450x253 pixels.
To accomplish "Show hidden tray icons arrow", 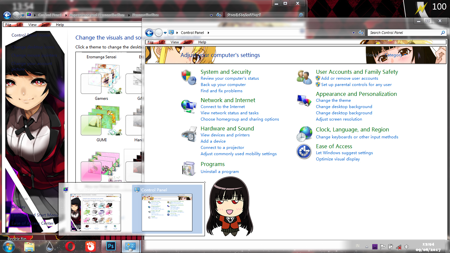I will point(367,247).
